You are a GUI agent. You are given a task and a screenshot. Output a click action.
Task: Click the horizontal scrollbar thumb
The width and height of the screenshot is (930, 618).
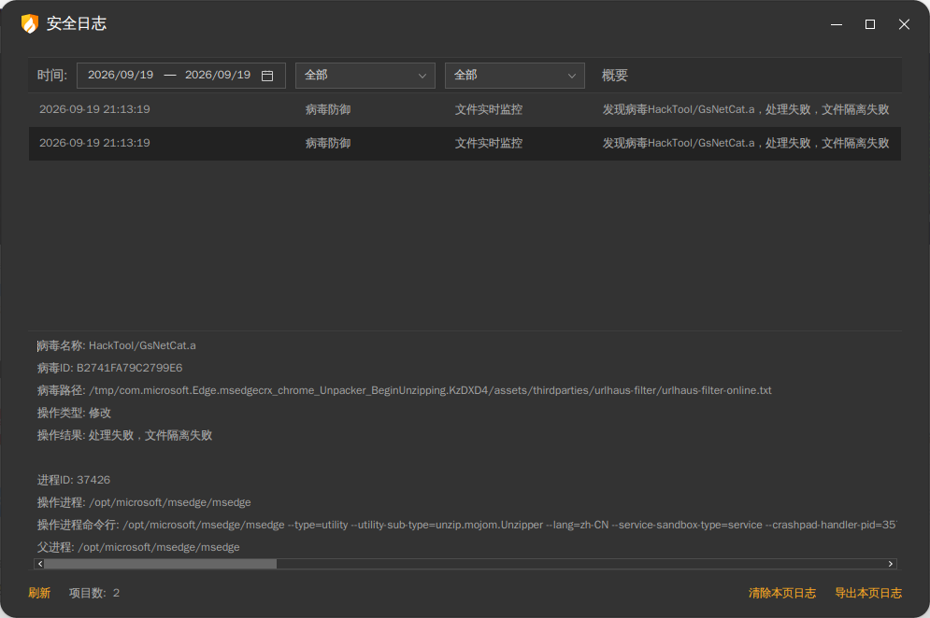pyautogui.click(x=160, y=564)
